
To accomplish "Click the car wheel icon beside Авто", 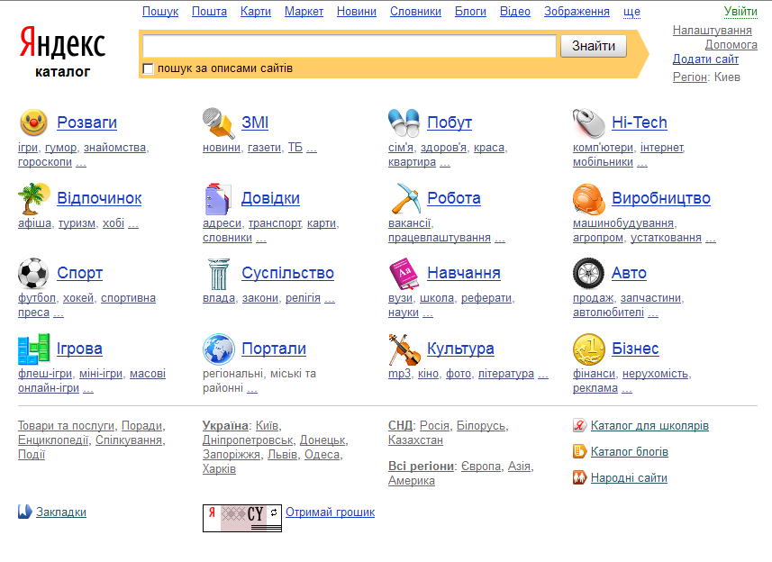I will click(588, 273).
